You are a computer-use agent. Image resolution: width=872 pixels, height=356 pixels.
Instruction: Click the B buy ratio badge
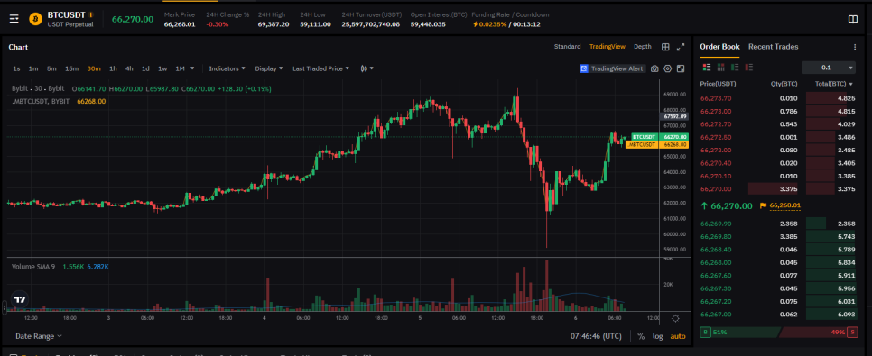(x=705, y=333)
